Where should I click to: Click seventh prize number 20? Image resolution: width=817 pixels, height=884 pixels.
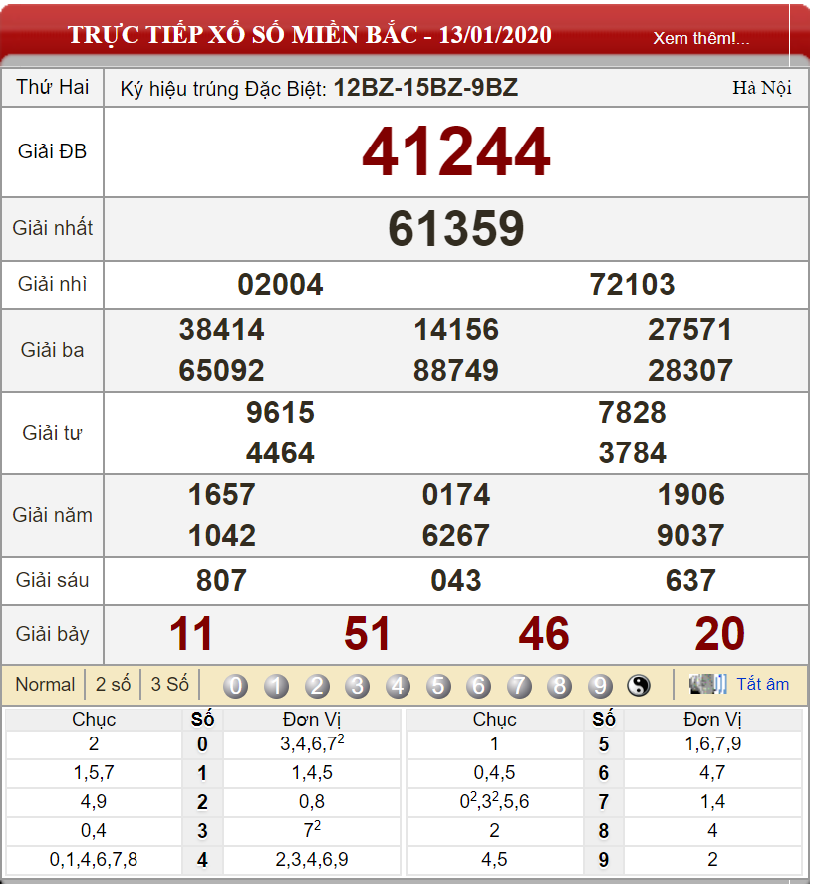[x=720, y=634]
